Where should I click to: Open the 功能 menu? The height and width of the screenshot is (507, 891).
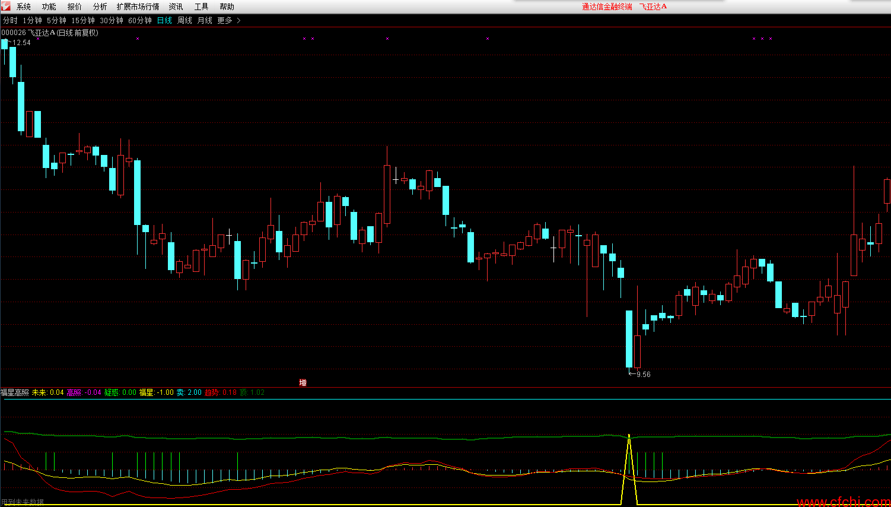[49, 7]
